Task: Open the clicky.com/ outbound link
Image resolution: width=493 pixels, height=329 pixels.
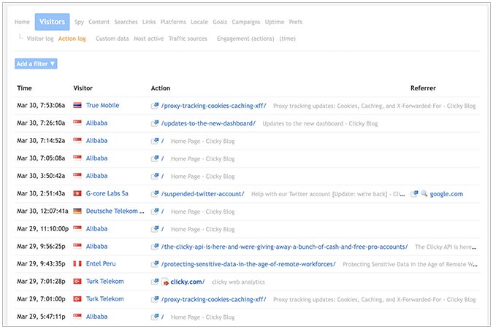Action: coord(188,282)
